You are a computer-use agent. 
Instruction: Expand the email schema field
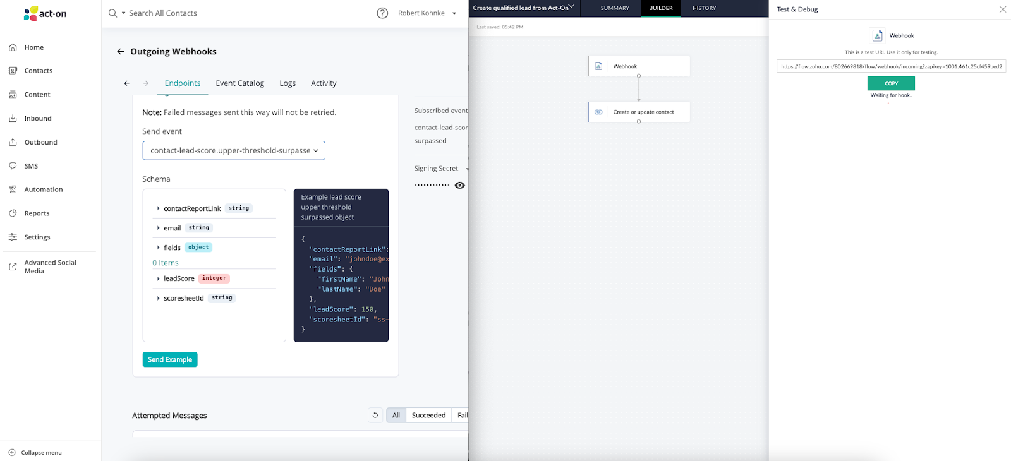tap(158, 228)
